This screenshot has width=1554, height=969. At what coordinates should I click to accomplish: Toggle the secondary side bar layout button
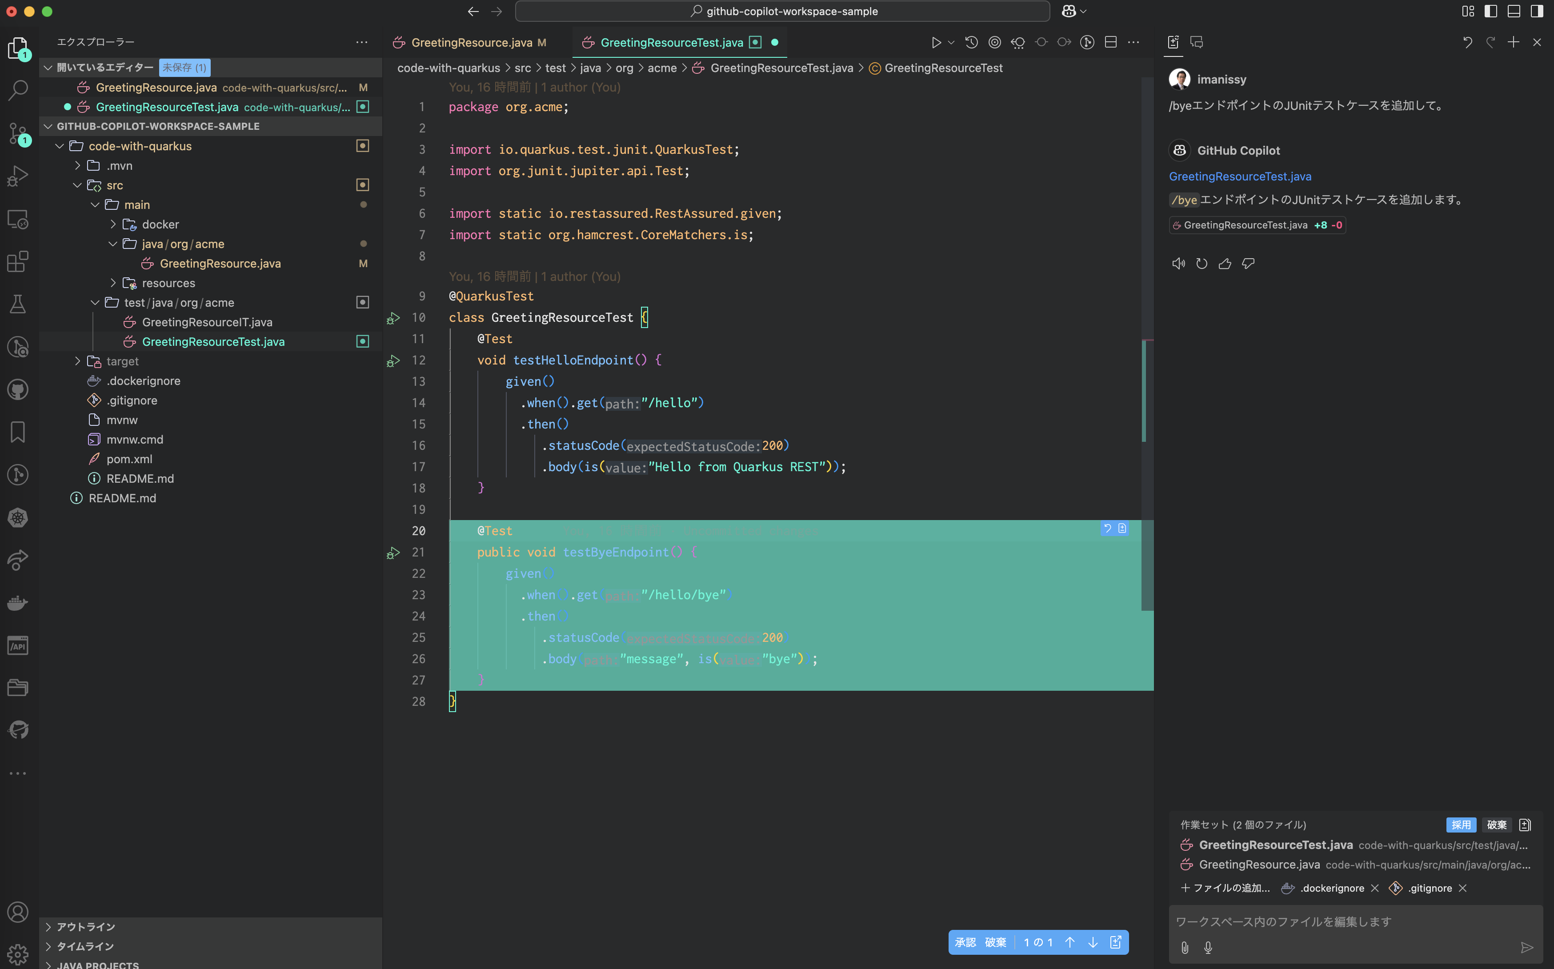(1537, 11)
